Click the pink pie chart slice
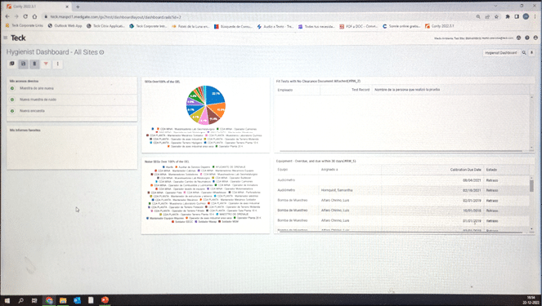Screen dimensions: 542x306 (x=204, y=118)
